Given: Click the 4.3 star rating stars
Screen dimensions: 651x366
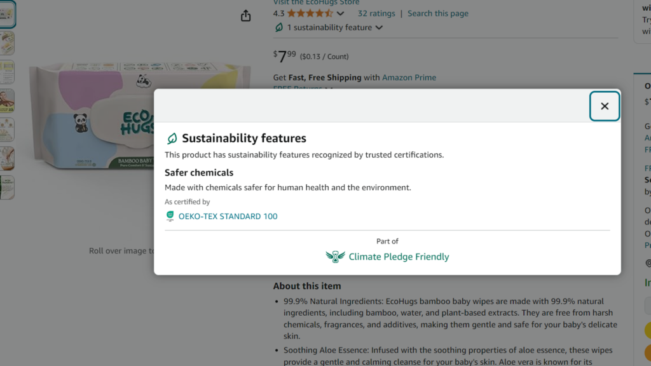Looking at the screenshot, I should [310, 13].
